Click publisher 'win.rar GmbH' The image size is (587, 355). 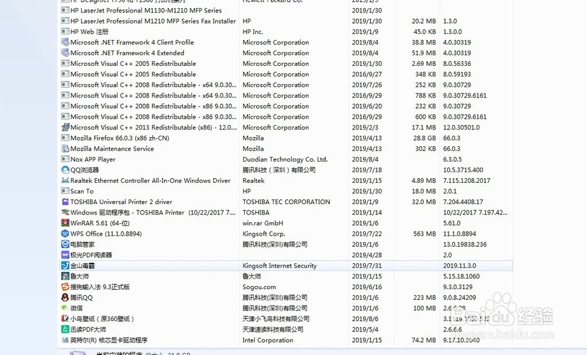(x=263, y=223)
